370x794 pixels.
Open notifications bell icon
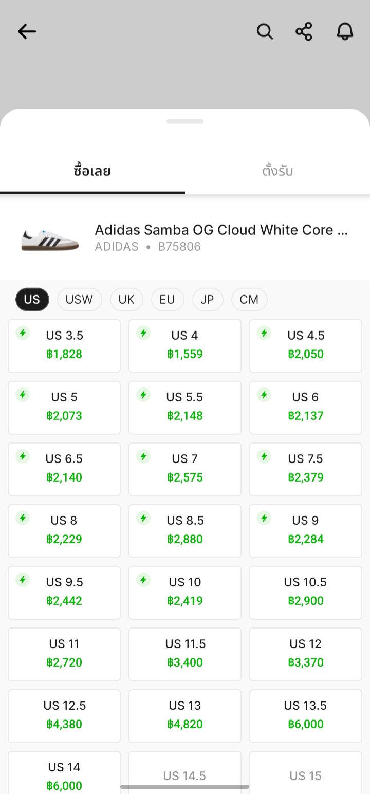tap(345, 32)
